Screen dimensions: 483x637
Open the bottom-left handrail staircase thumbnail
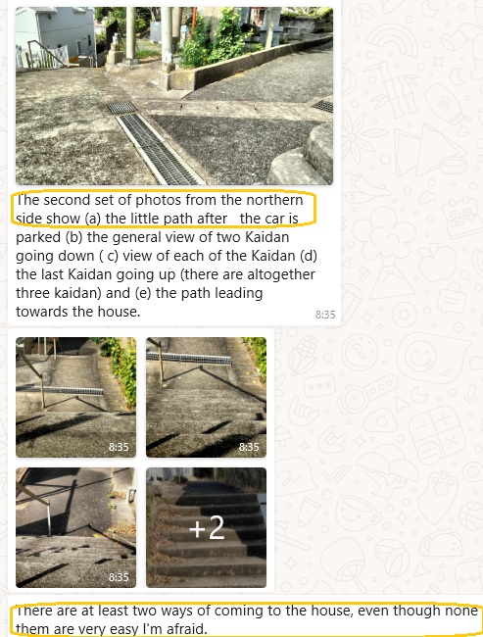tap(76, 527)
